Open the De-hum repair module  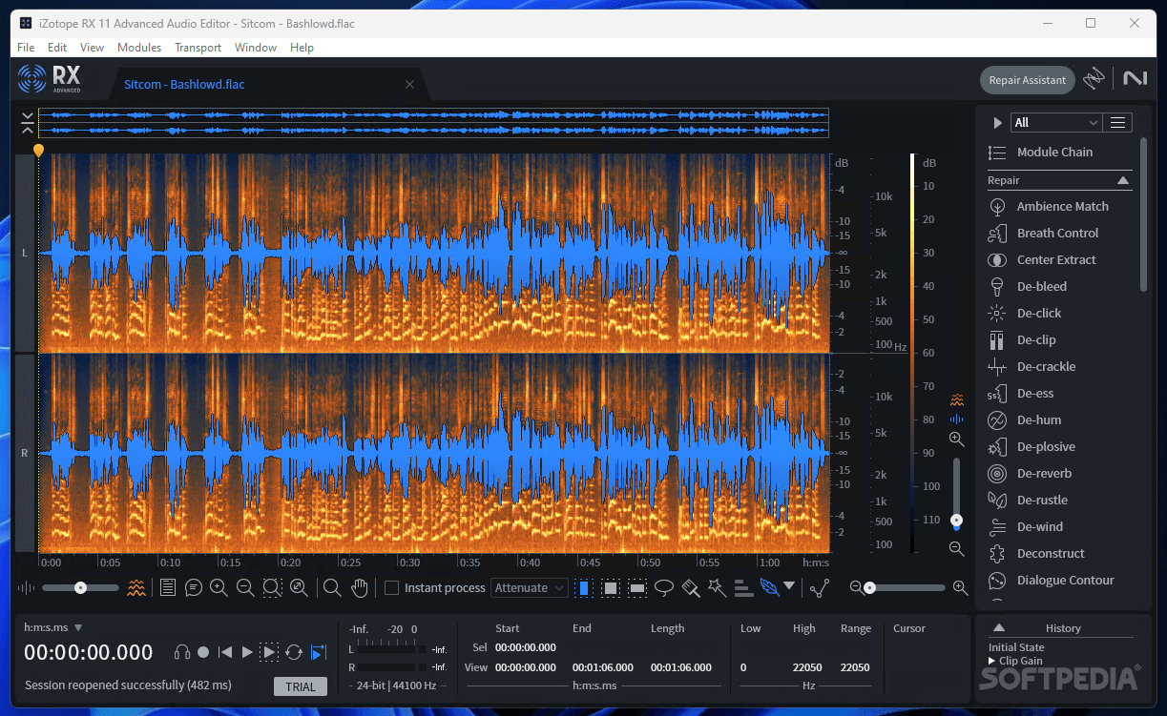point(1038,419)
